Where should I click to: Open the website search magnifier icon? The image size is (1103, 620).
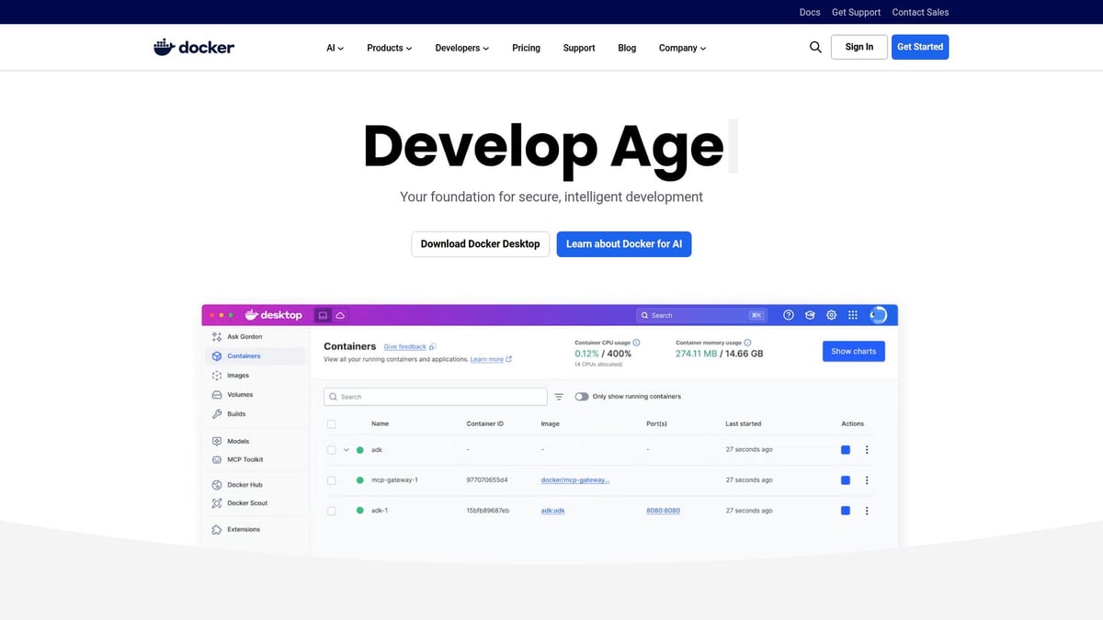coord(815,47)
